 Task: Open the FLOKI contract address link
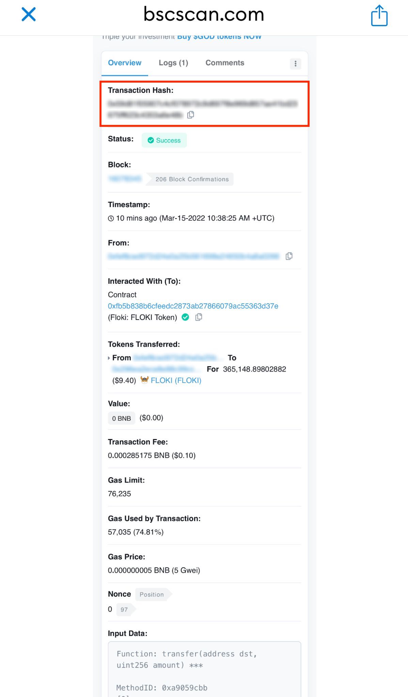click(x=193, y=306)
